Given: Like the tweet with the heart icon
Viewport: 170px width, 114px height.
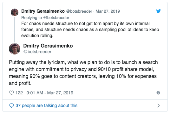Looking at the screenshot, I should 11,93.
